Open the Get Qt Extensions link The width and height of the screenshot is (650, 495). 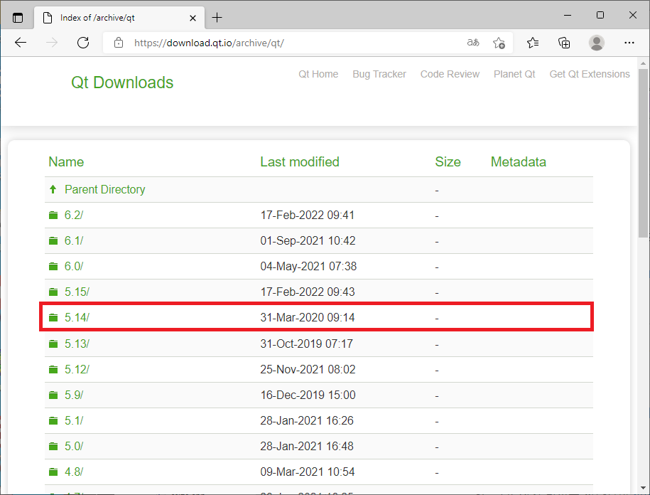[590, 74]
